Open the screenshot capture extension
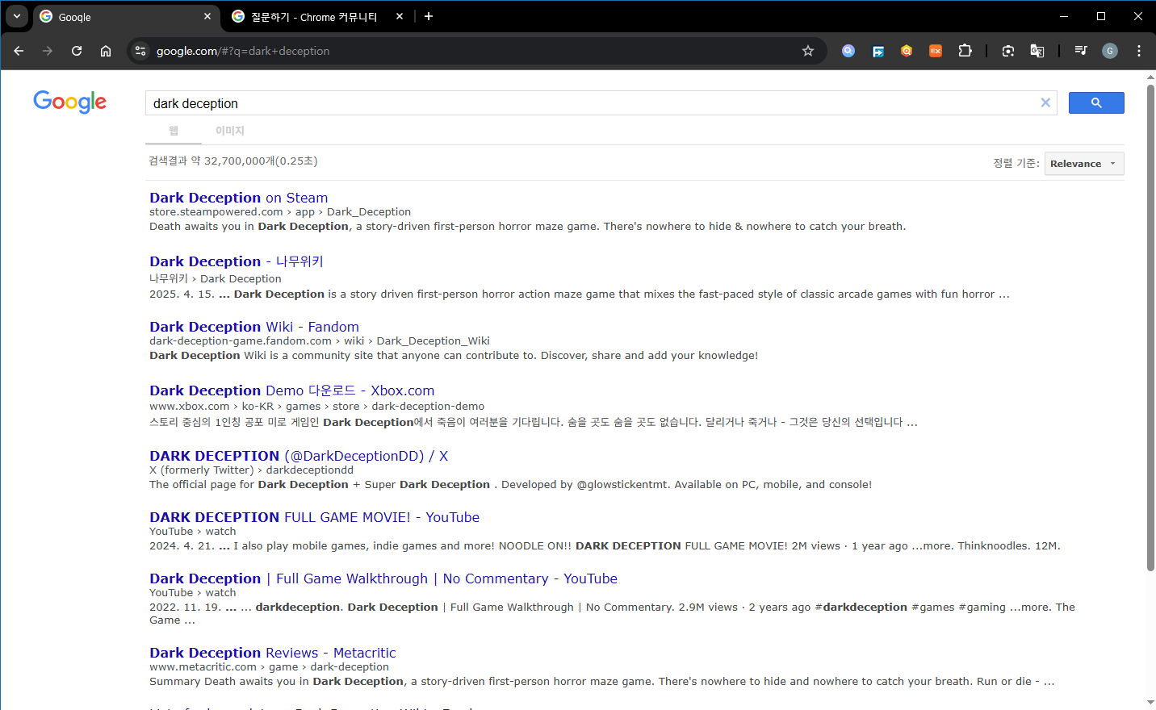The height and width of the screenshot is (710, 1156). (x=1008, y=51)
